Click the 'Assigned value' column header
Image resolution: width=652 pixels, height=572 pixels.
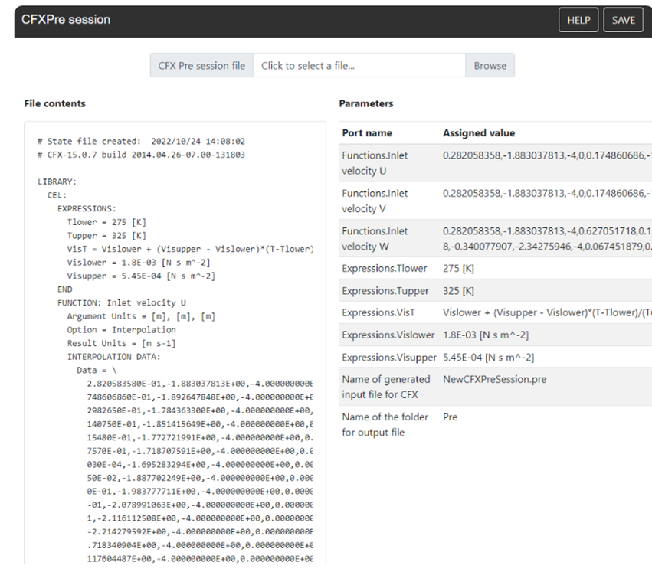pyautogui.click(x=479, y=133)
